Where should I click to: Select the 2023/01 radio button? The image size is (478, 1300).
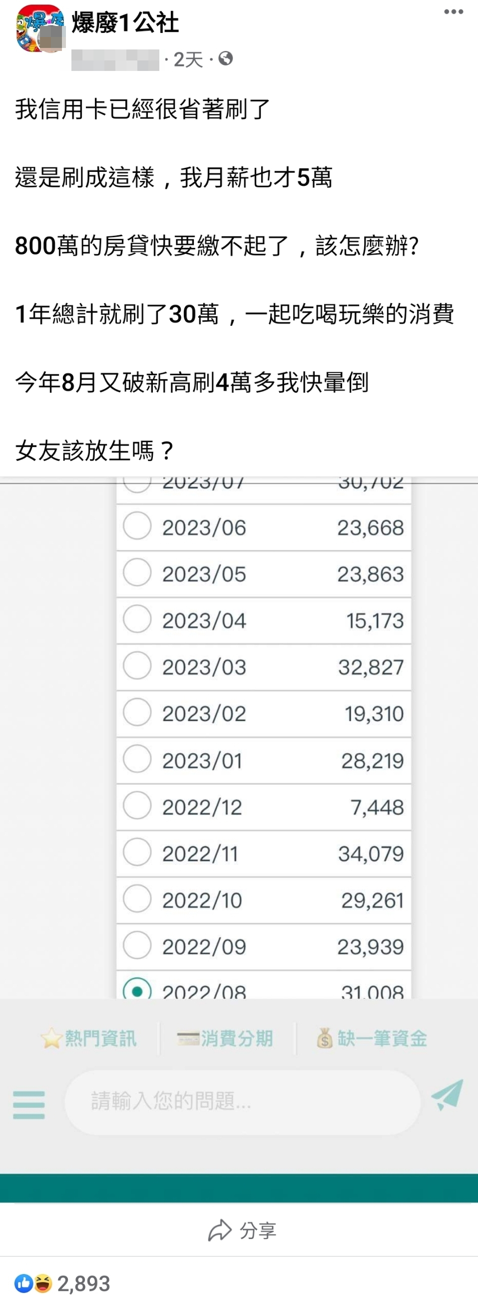click(x=137, y=759)
